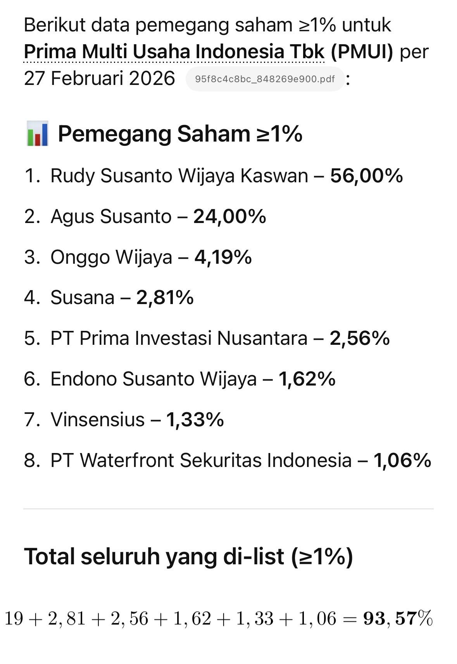
Task: Click the Total seluruh yang di-list heading
Action: (188, 556)
